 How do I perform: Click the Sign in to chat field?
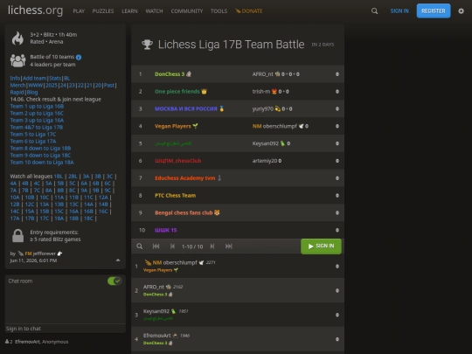click(65, 329)
